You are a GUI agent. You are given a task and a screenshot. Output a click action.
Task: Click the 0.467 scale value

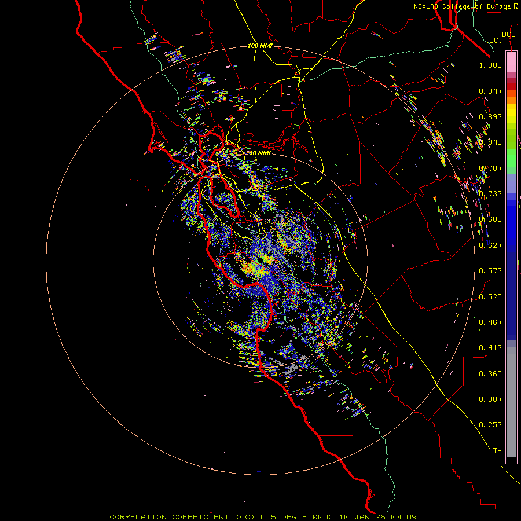tap(490, 322)
